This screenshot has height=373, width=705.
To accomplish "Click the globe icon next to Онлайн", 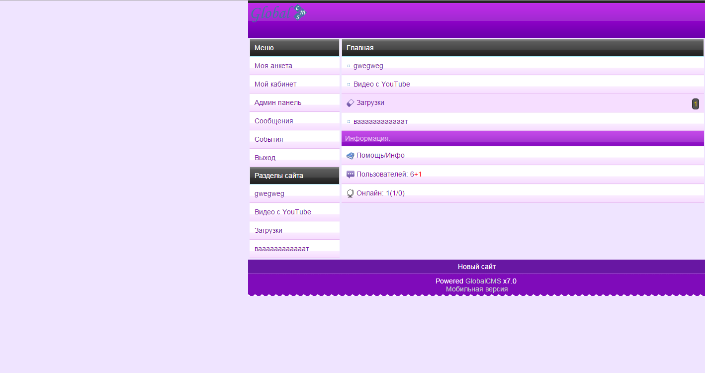I will [x=350, y=193].
